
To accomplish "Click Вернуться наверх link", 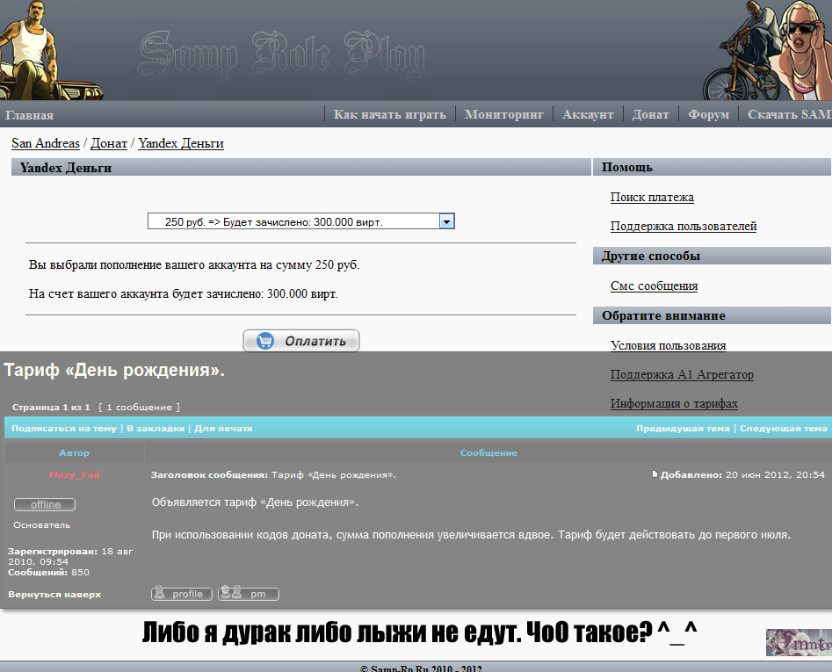I will click(54, 595).
